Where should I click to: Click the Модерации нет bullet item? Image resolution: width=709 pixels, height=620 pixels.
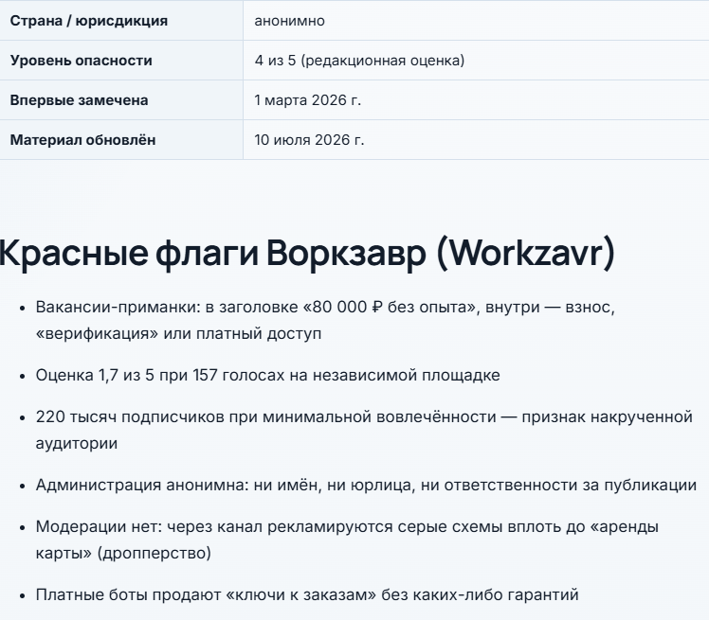[347, 540]
